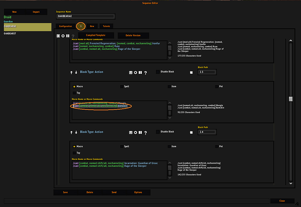This screenshot has width=301, height=207.
Task: Select Spell type in block 2.4
Action: click(x=122, y=146)
